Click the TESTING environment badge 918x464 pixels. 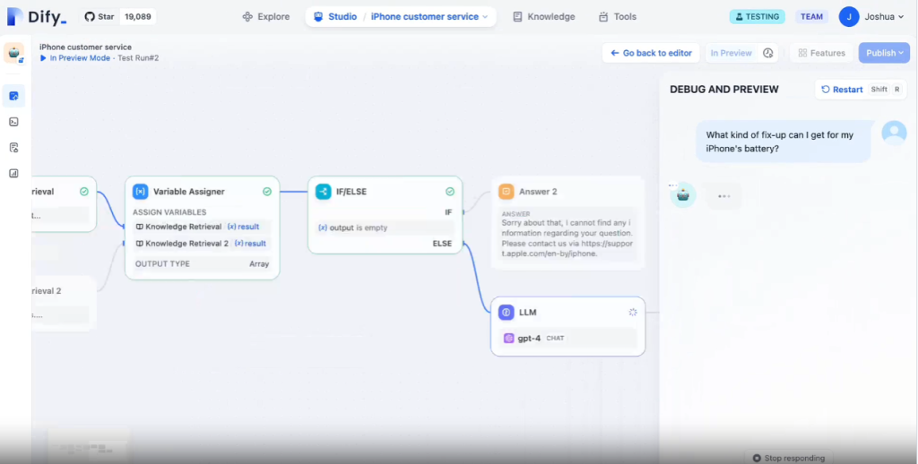[757, 16]
